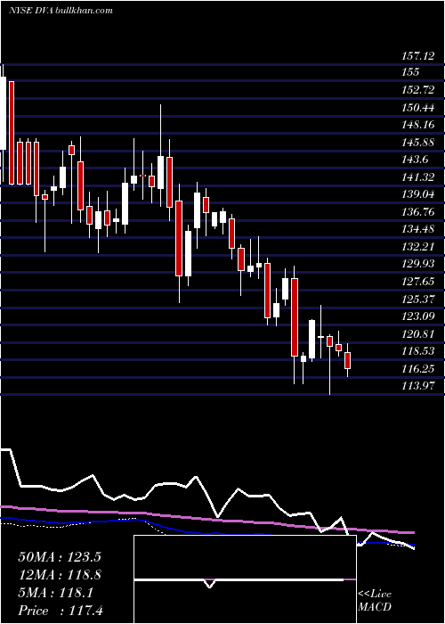The image size is (445, 624).
Task: Click the 157.12 price axis label
Action: [x=417, y=56]
